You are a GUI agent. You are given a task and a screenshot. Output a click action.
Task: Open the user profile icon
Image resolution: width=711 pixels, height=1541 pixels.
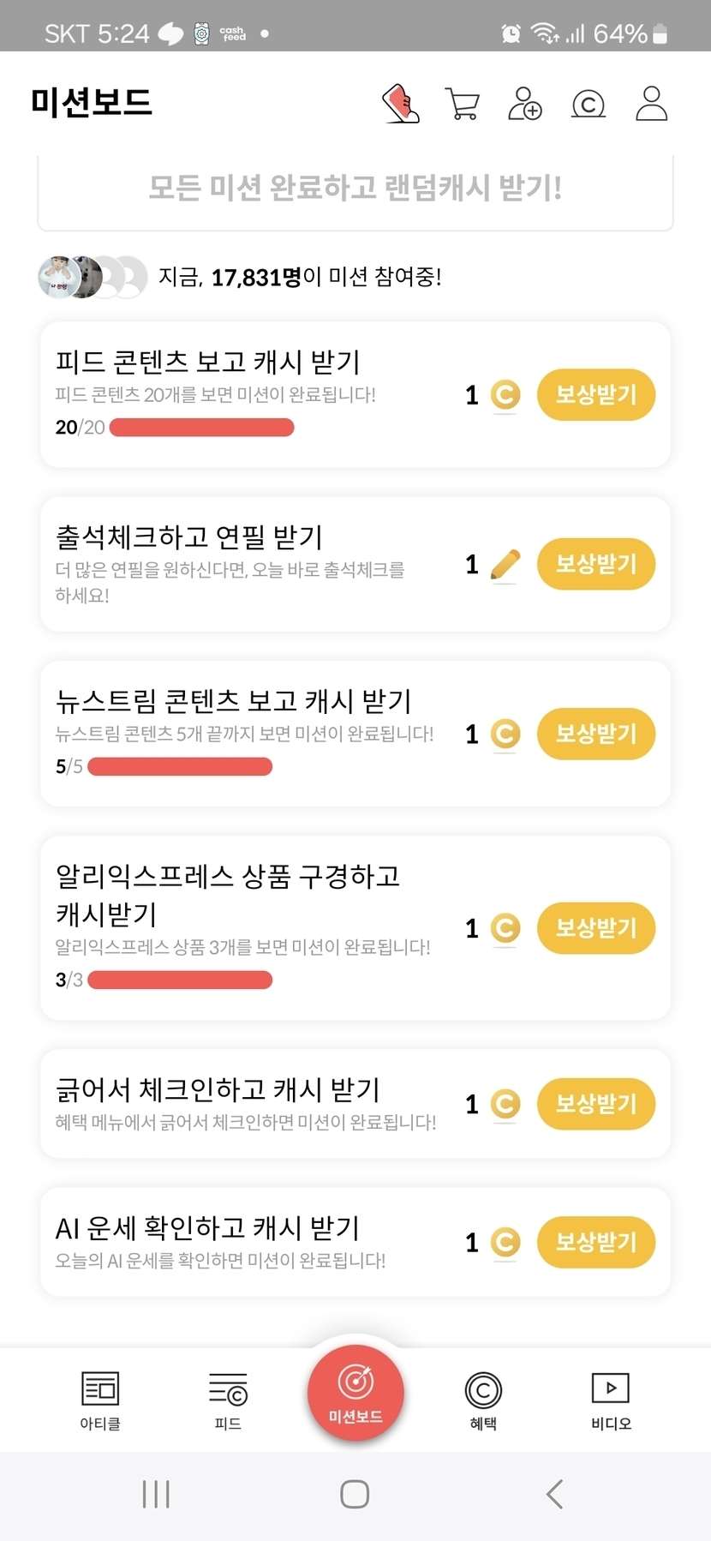pyautogui.click(x=651, y=104)
